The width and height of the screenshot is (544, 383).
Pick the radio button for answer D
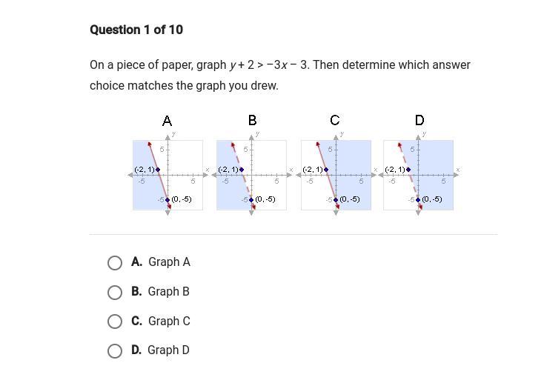click(x=115, y=350)
